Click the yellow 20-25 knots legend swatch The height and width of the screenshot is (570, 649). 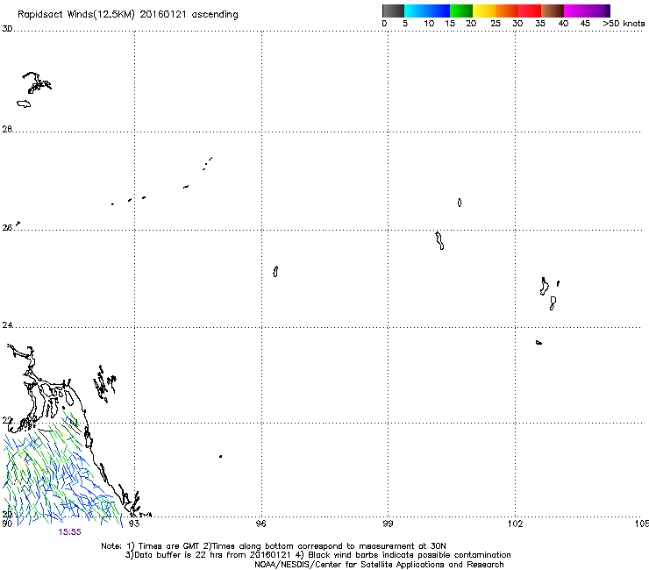pyautogui.click(x=484, y=11)
